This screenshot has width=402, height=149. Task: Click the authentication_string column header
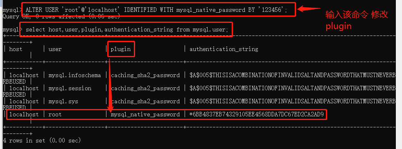(x=224, y=49)
